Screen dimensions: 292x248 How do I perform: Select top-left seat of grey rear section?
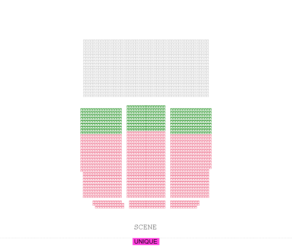(85, 41)
